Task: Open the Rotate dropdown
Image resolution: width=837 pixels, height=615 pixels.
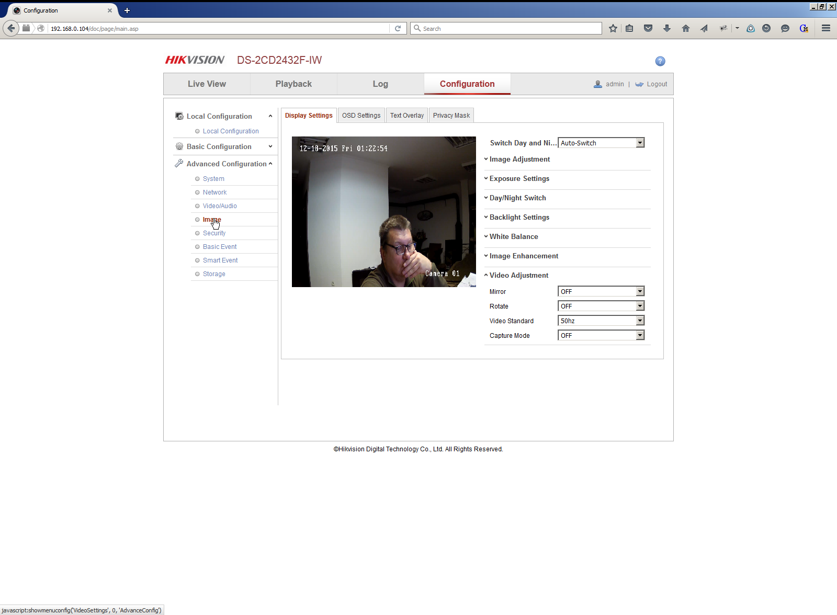Action: 601,306
